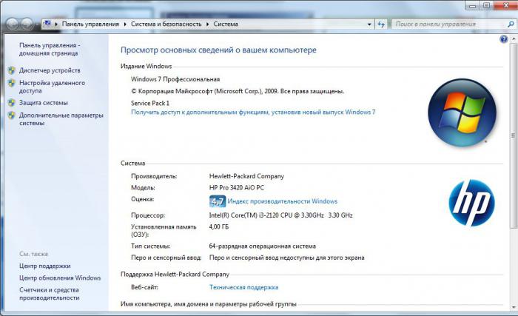Image resolution: width=518 pixels, height=316 pixels.
Task: Click the HP Pro 3420 AiO PC model value
Action: [237, 188]
